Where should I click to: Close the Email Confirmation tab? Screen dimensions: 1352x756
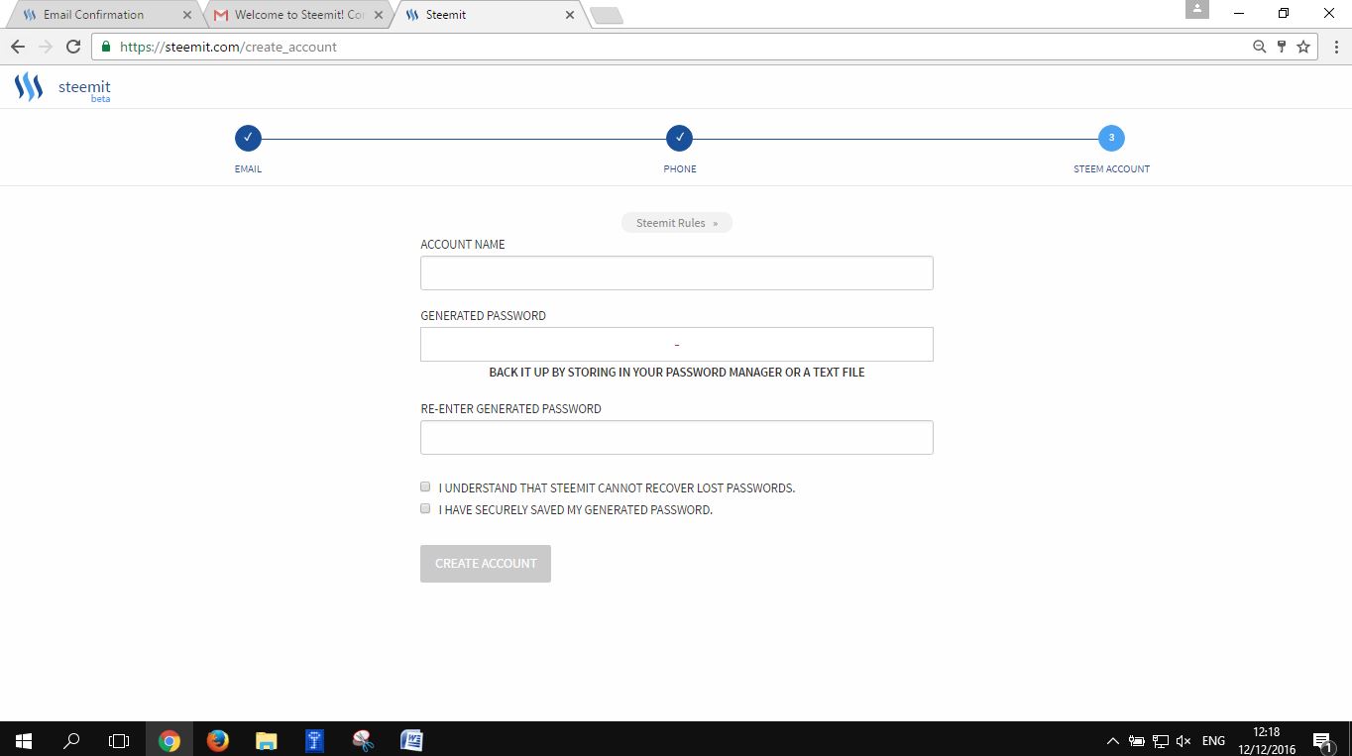click(x=187, y=15)
